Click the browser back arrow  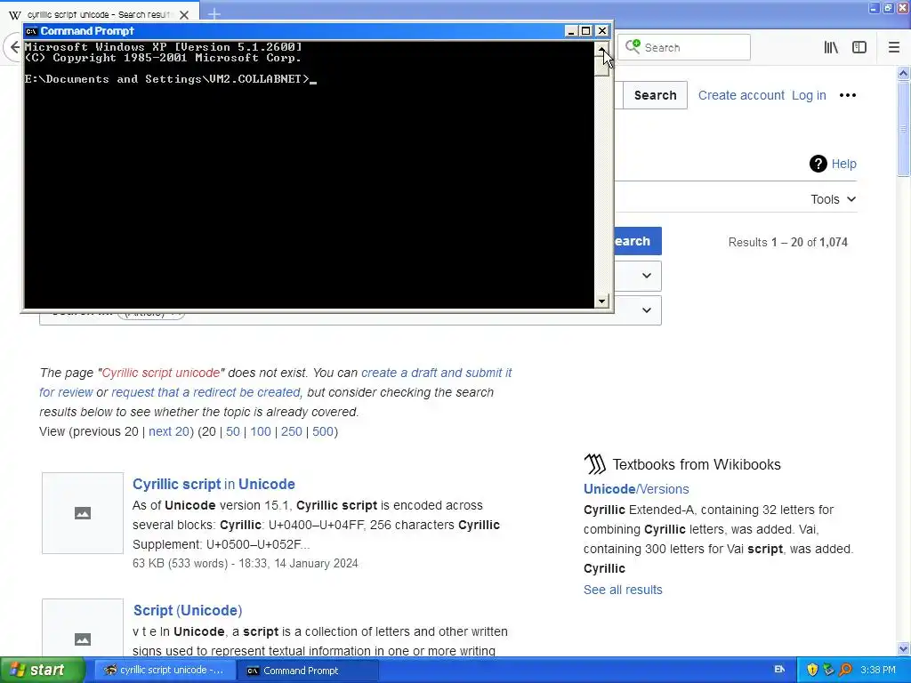pyautogui.click(x=14, y=47)
